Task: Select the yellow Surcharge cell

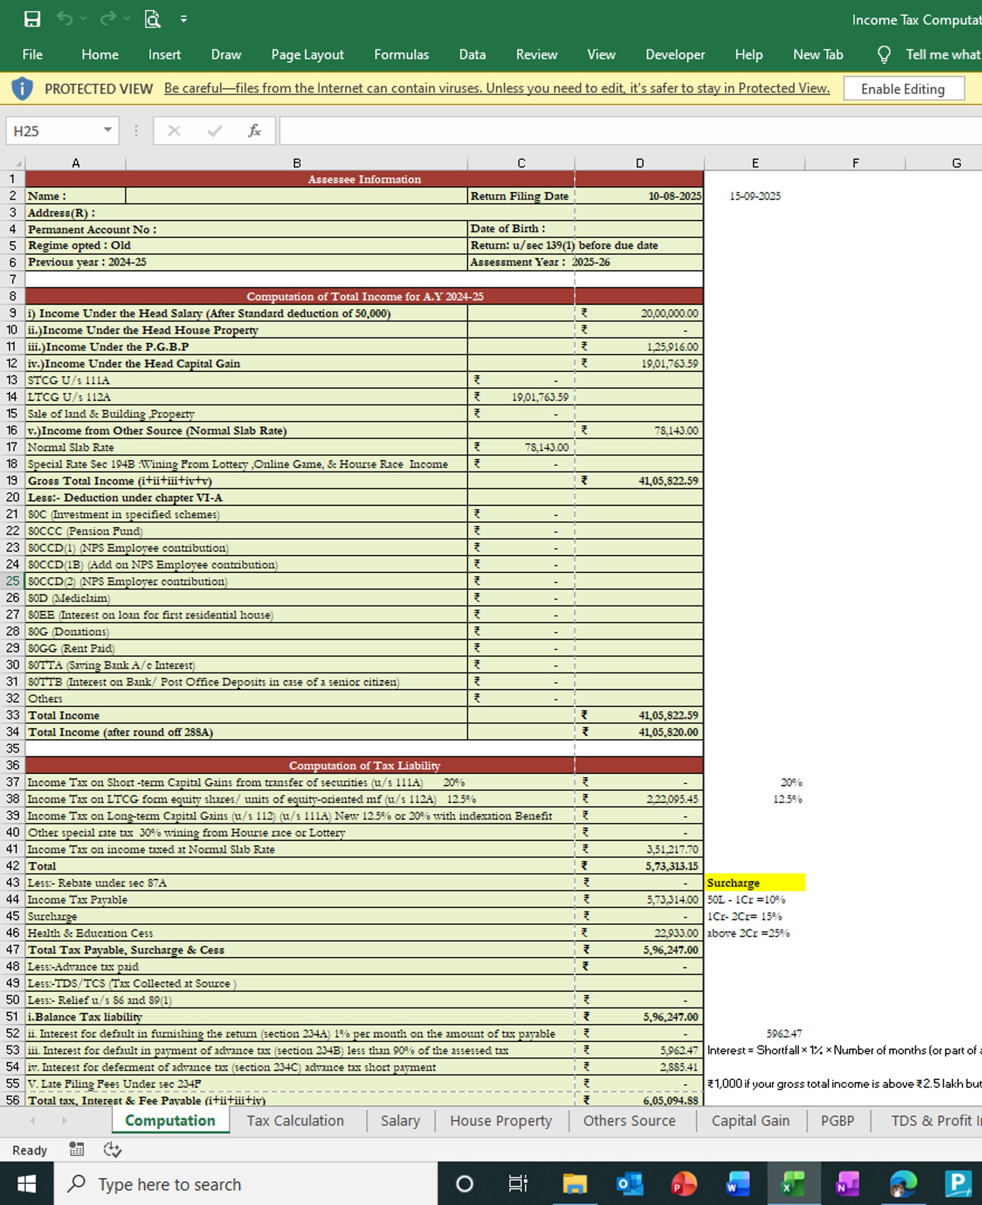Action: pos(754,883)
